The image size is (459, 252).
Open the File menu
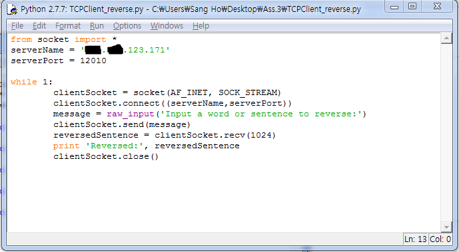click(x=17, y=26)
